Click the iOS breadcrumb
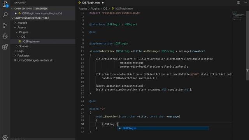 pos(105,9)
